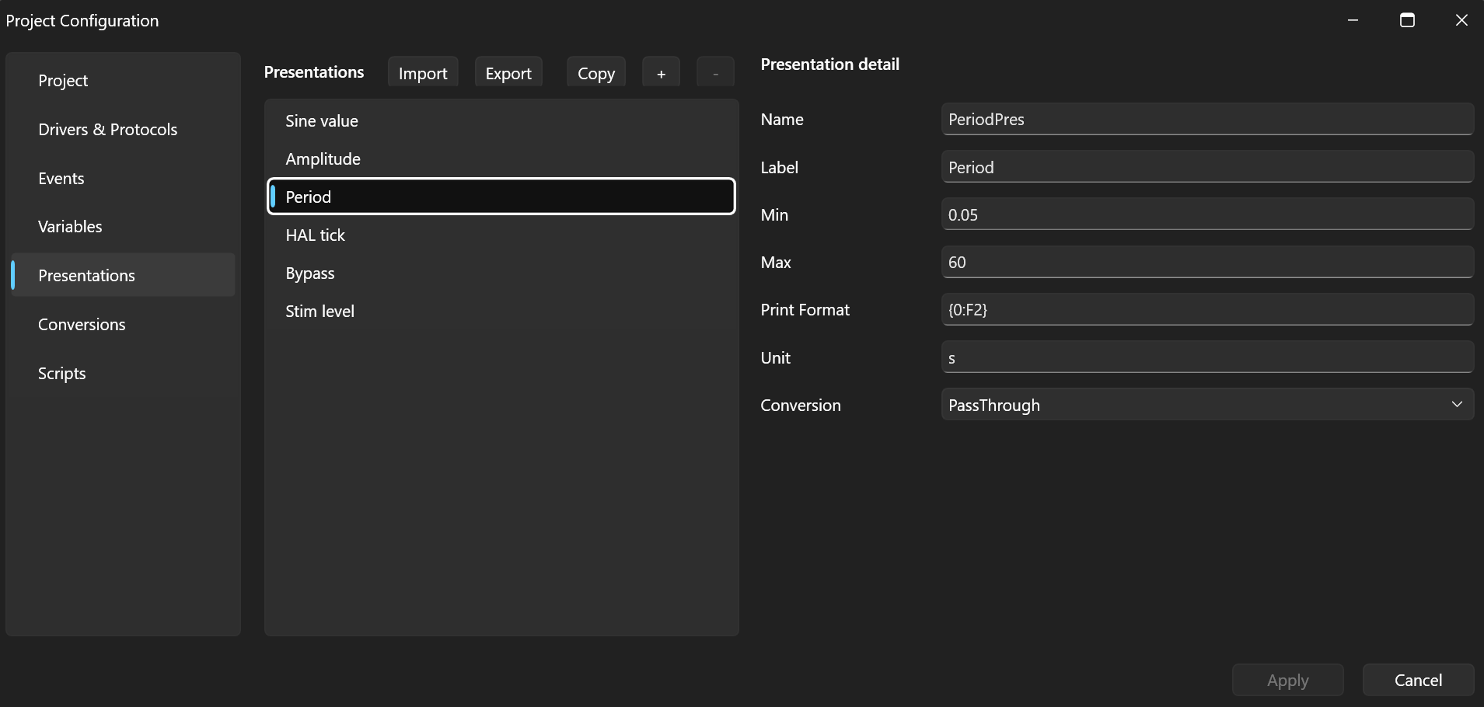1484x707 pixels.
Task: Remove presentation with minus button
Action: pos(716,73)
